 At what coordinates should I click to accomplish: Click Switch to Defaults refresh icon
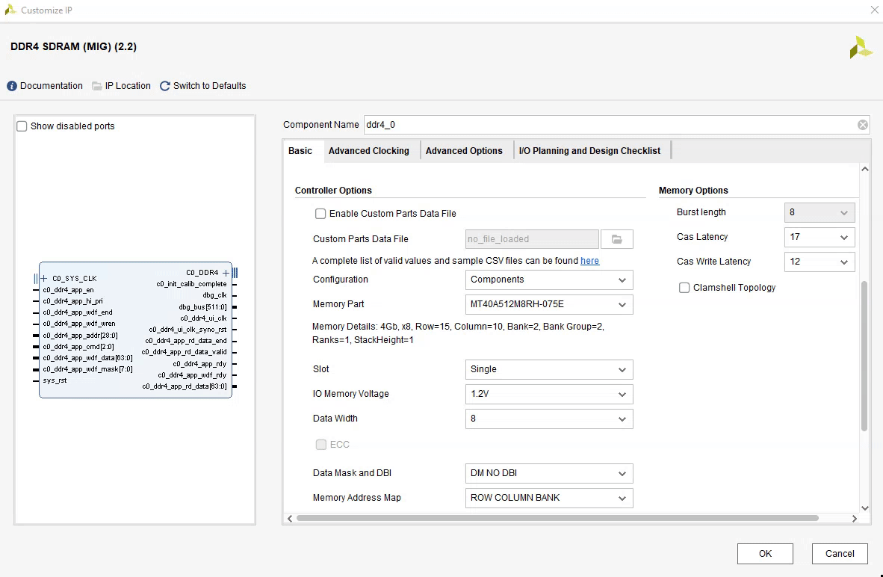tap(165, 86)
